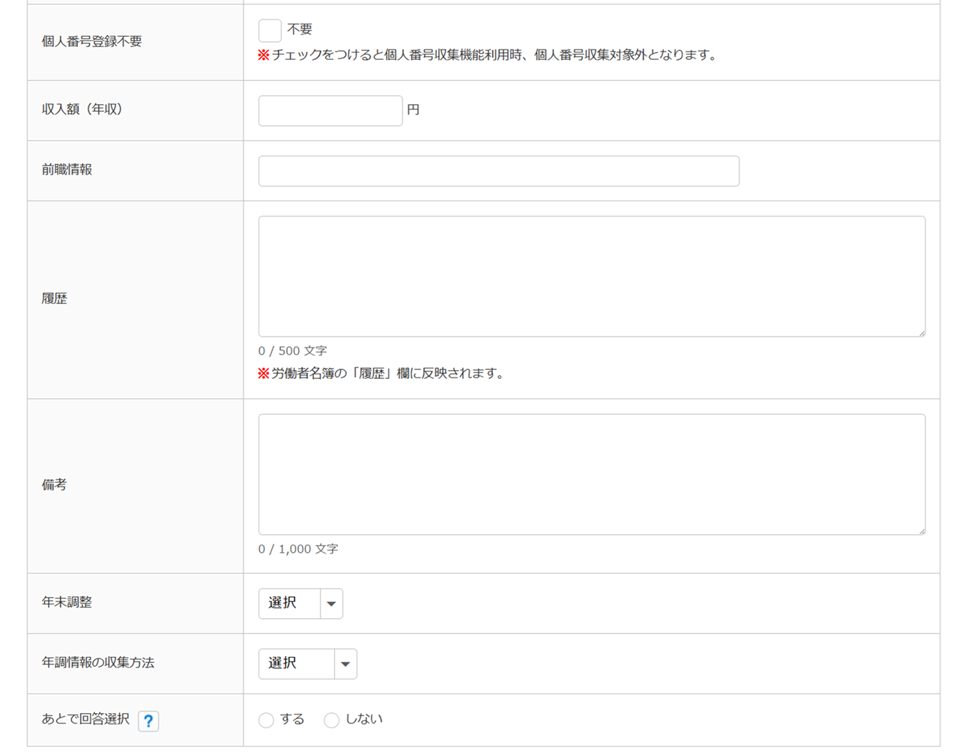Click the 履歴 textarea resize handle
The image size is (959, 755).
(x=921, y=332)
